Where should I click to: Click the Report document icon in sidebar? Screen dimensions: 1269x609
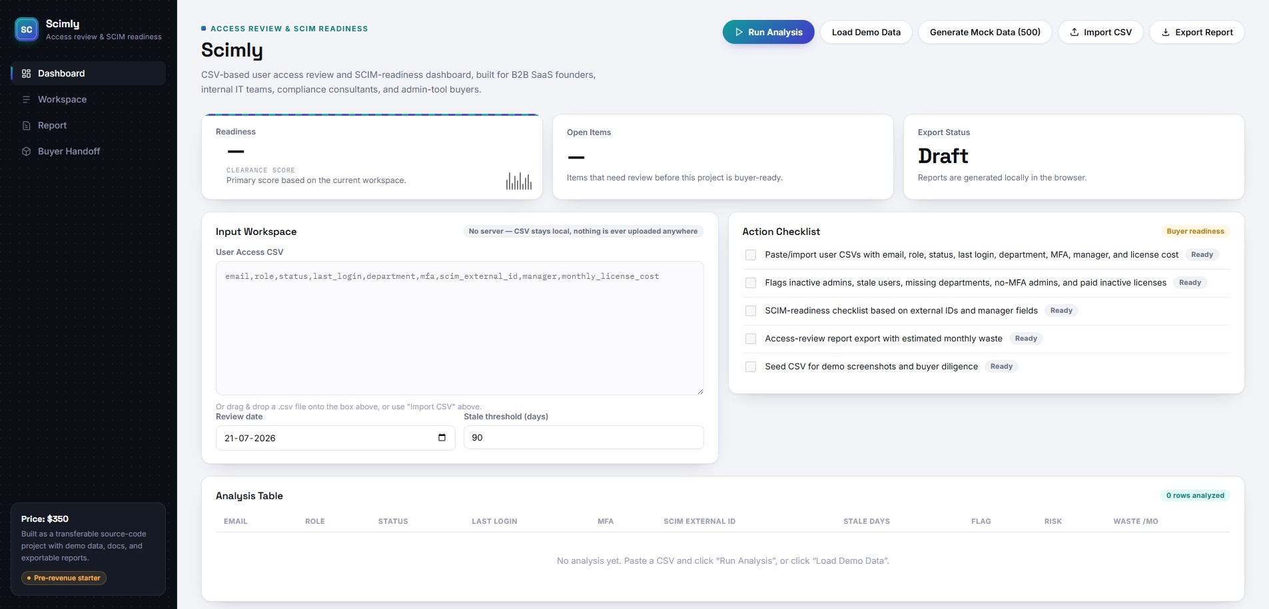pos(27,125)
